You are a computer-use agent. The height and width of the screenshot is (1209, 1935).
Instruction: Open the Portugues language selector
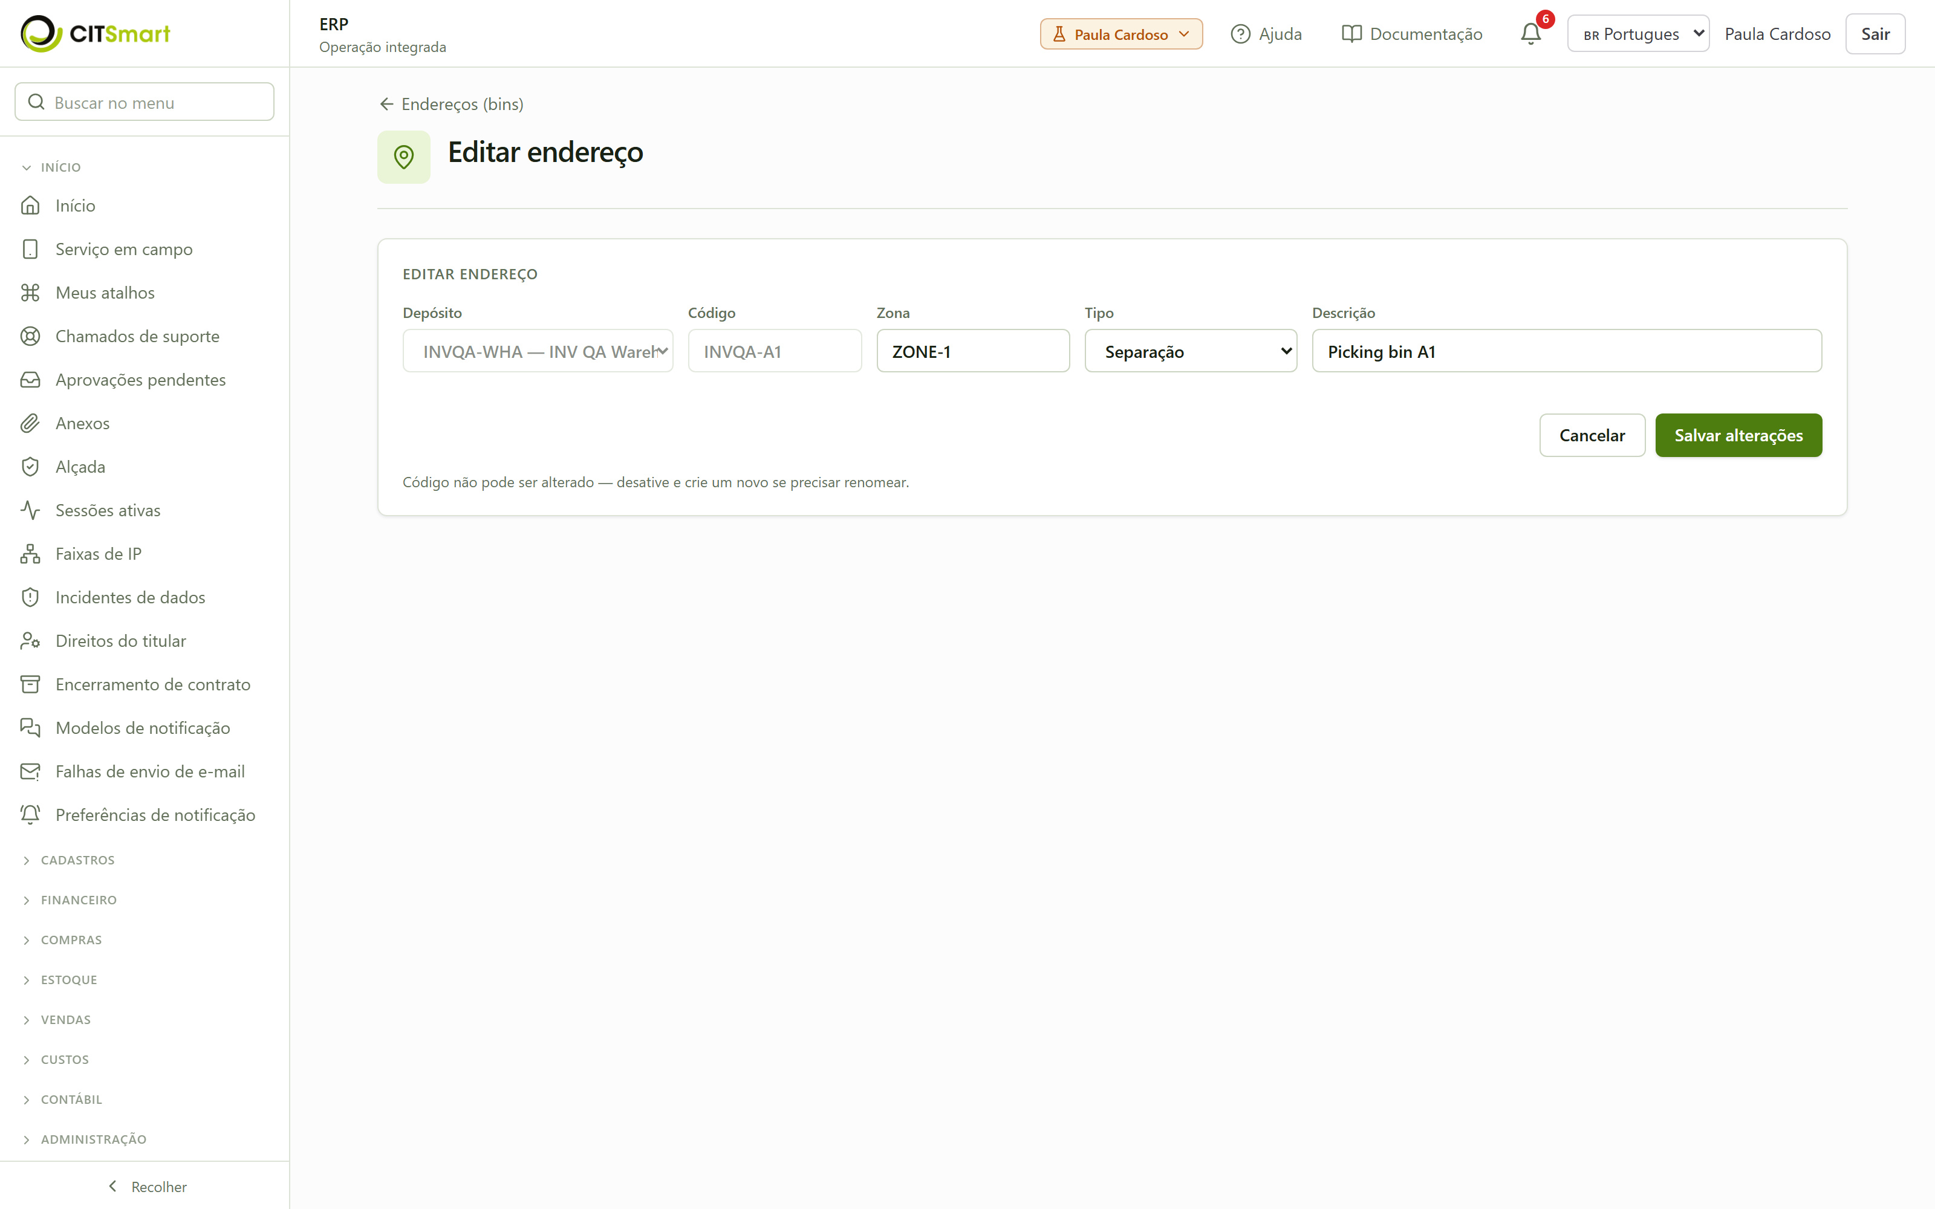tap(1638, 34)
